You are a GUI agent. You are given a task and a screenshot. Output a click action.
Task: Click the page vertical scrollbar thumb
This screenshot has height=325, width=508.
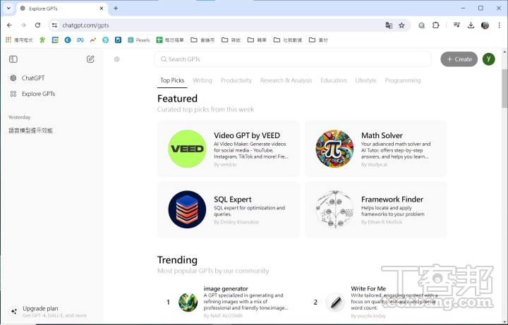pos(504,88)
